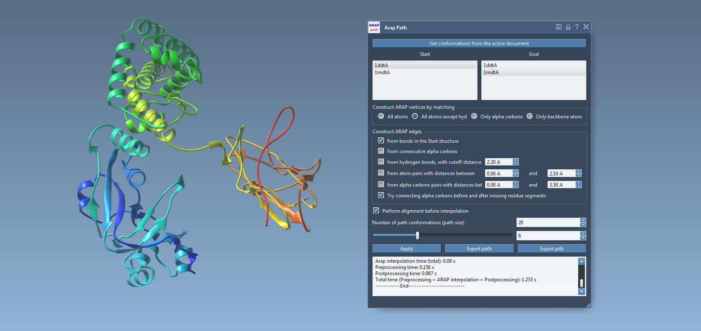Decrease the 3,50 A alpha carbon distance

point(579,187)
